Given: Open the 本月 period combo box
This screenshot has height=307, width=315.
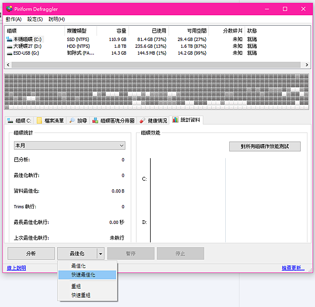Looking at the screenshot, I should (x=69, y=146).
